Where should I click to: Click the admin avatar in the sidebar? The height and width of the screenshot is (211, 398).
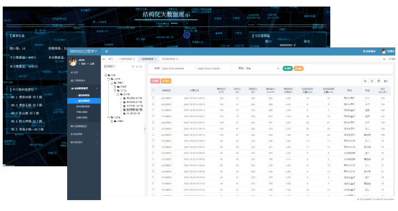(x=73, y=62)
